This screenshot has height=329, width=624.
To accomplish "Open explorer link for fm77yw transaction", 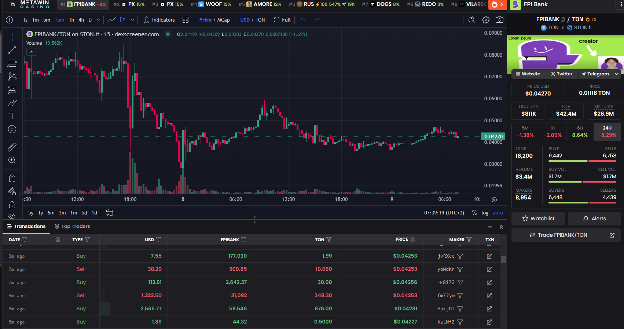I will click(489, 296).
